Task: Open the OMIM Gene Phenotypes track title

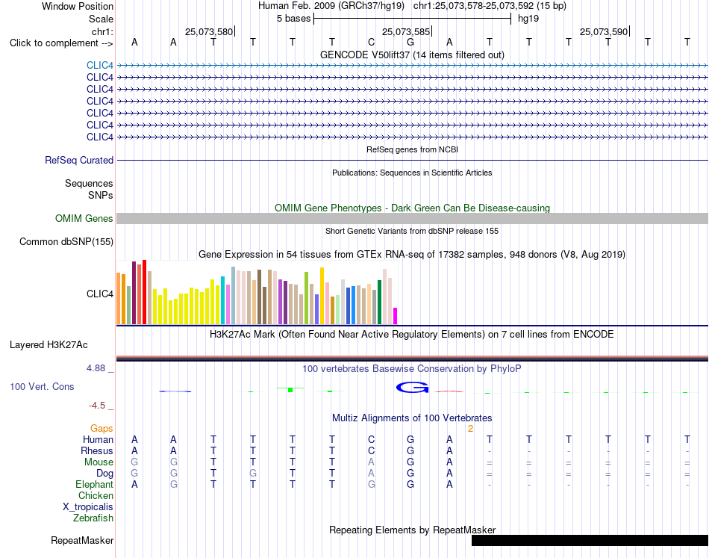Action: click(412, 208)
